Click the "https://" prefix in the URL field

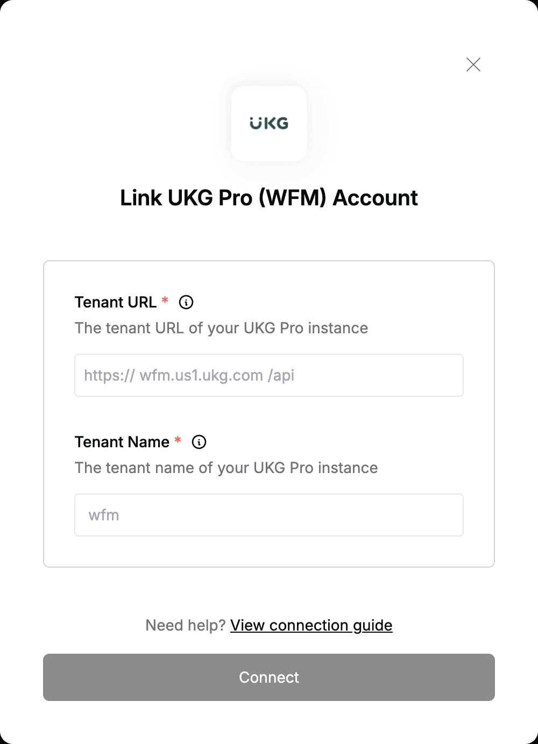pos(109,375)
